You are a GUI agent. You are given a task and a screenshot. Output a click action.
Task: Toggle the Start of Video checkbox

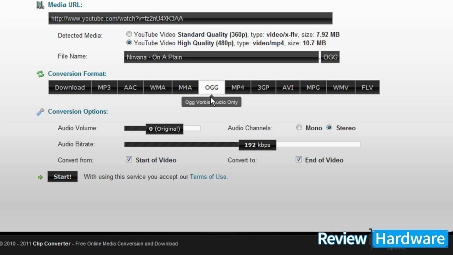click(129, 159)
